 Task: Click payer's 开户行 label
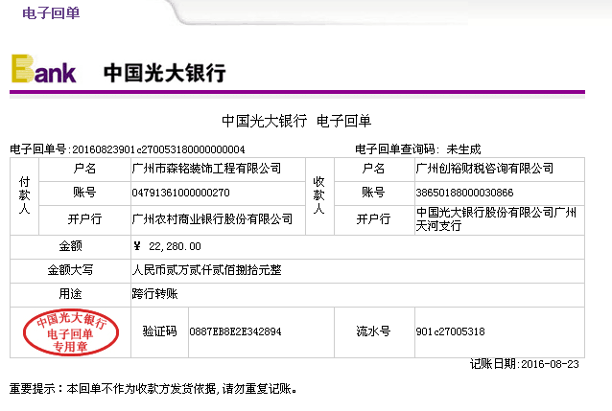click(x=84, y=219)
